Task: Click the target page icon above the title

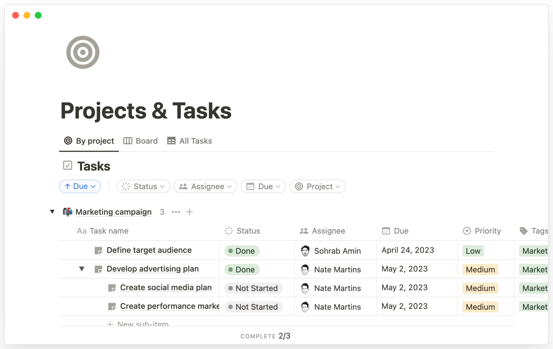Action: point(82,52)
